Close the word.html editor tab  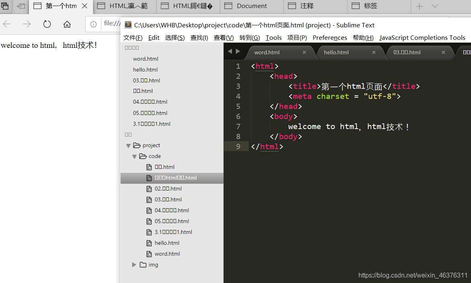(304, 52)
